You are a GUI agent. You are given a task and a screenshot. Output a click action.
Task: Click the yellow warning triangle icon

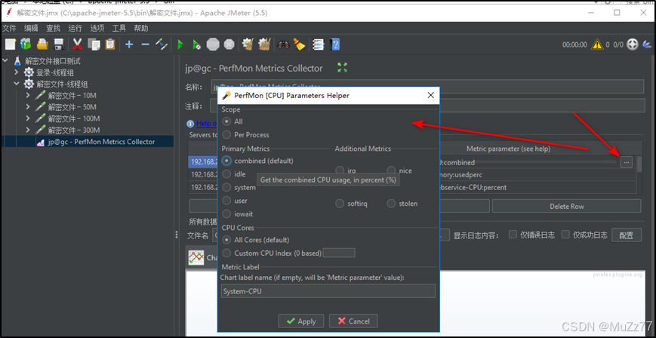click(x=597, y=45)
